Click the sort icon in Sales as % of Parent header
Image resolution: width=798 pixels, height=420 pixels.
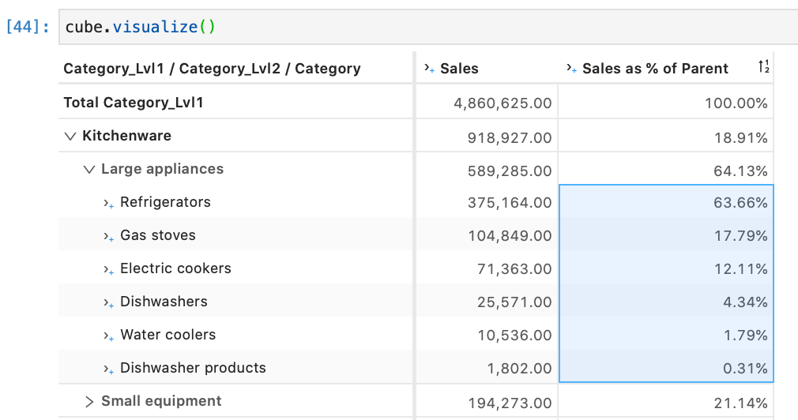763,68
